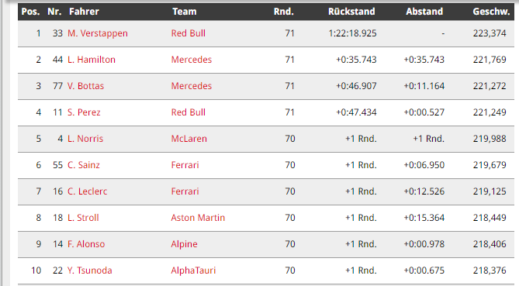Open Alpine team link
The image size is (519, 286).
click(x=185, y=244)
